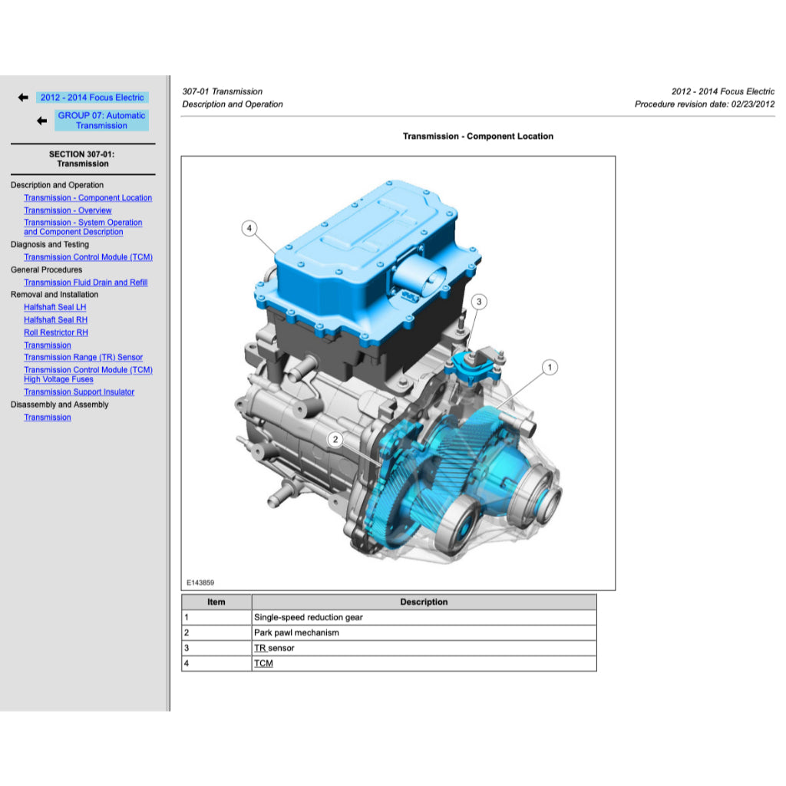Viewport: 786px width, 786px height.
Task: Open Transmission - Component Location page
Action: point(88,198)
